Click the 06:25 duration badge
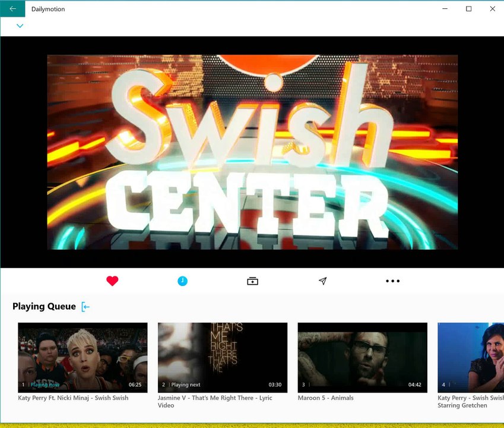The width and height of the screenshot is (504, 428). (x=135, y=385)
